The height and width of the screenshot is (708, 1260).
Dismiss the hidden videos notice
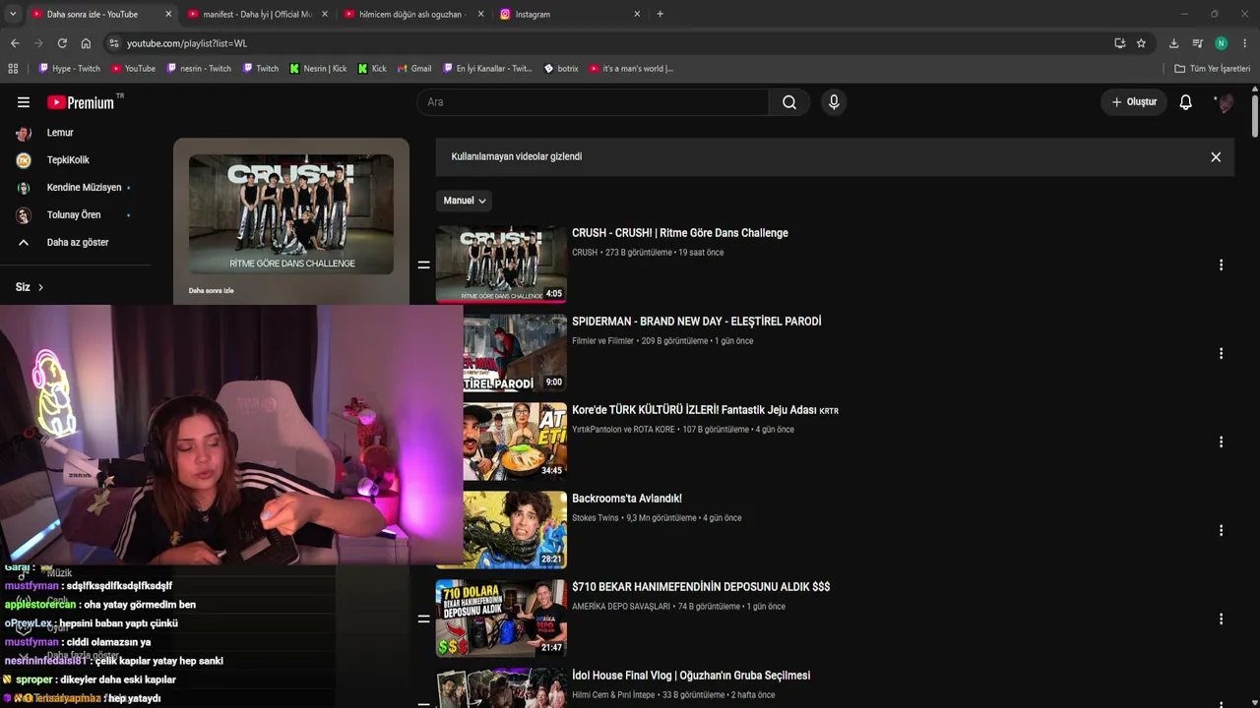pos(1216,157)
